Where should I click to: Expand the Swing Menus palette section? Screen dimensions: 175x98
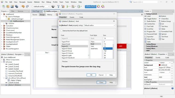click(x=145, y=44)
